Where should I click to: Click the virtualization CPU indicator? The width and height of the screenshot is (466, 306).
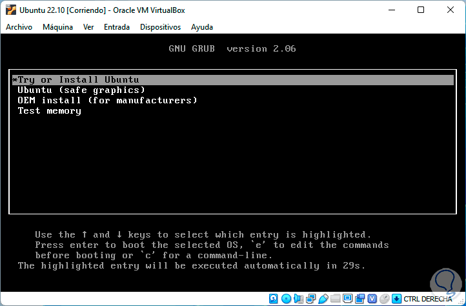click(x=372, y=298)
